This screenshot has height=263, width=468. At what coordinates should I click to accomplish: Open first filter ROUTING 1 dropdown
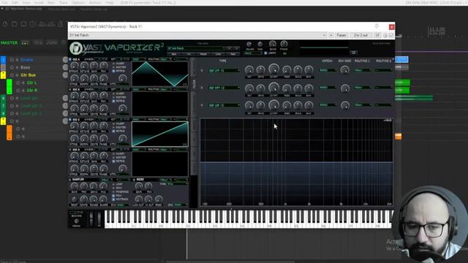tap(363, 70)
